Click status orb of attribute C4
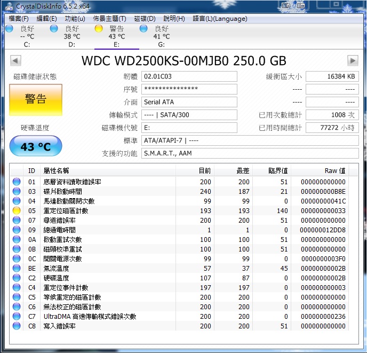This screenshot has height=353, width=367. click(17, 287)
